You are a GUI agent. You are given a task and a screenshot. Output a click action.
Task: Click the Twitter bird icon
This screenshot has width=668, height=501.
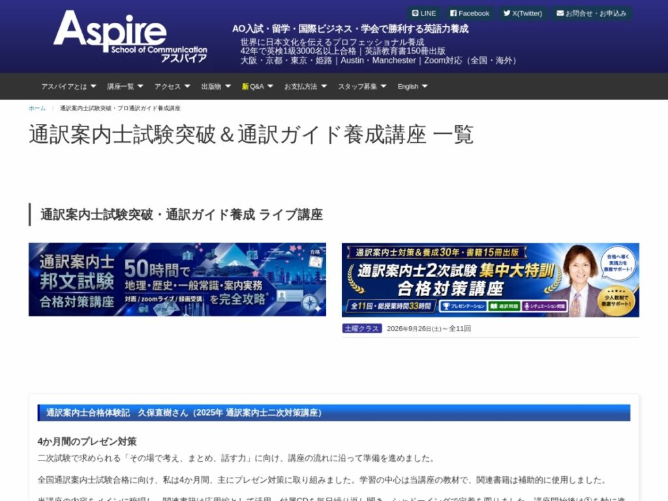click(506, 13)
